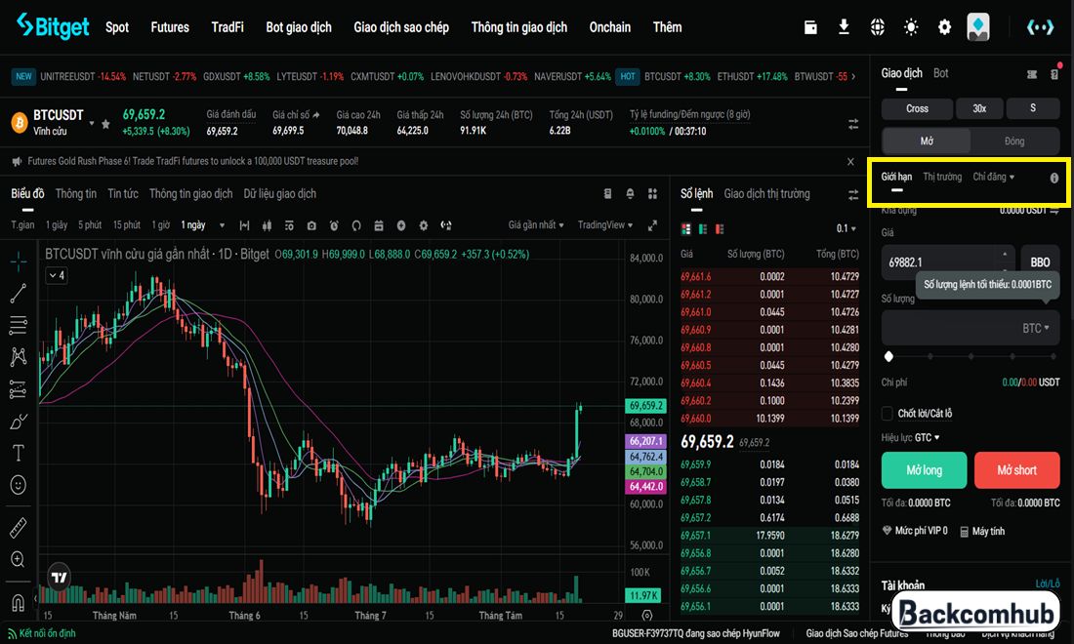Switch to Giao dịch thị trường tab

click(x=766, y=193)
